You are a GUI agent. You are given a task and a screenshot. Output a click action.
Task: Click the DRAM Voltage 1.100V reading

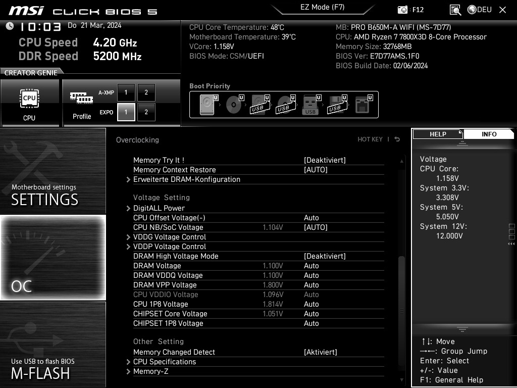pos(273,266)
